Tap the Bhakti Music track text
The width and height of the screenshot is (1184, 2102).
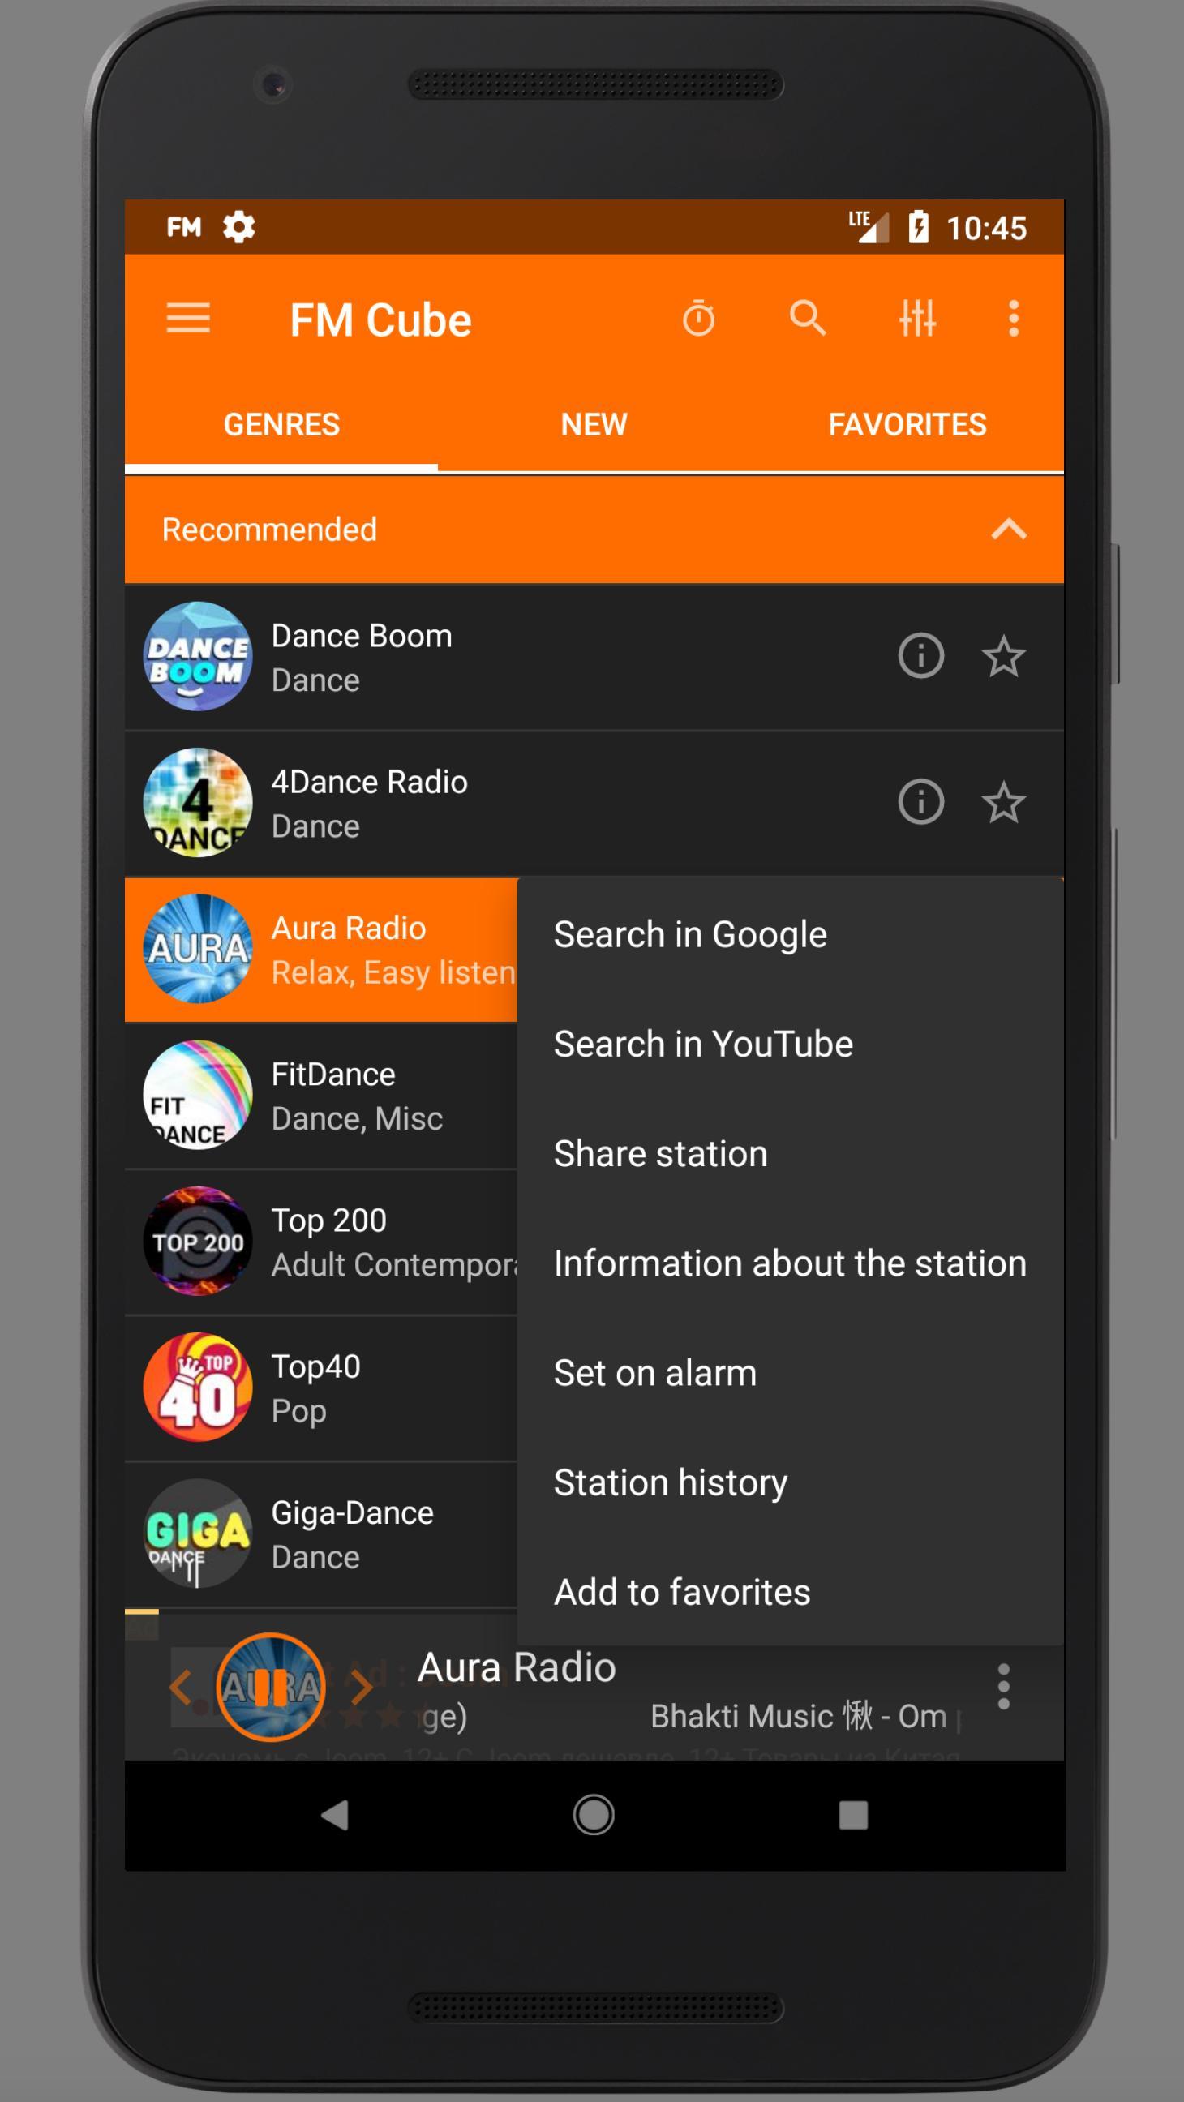tap(799, 1716)
